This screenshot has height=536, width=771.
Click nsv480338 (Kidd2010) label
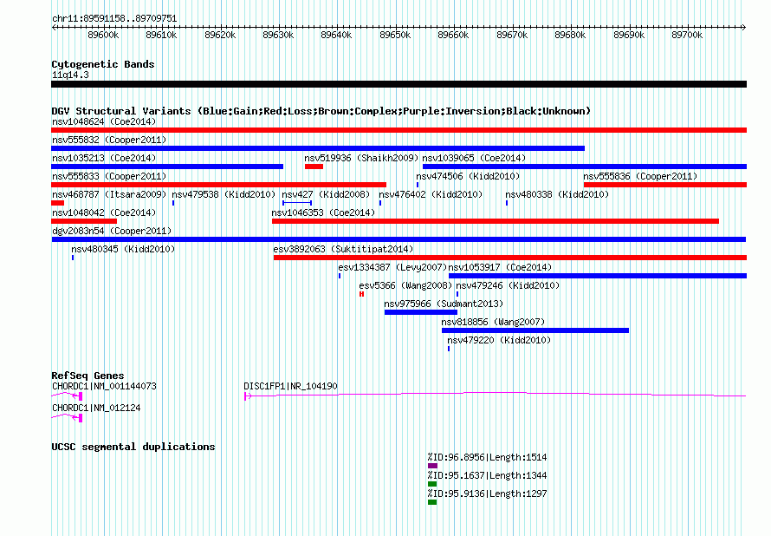tap(557, 194)
